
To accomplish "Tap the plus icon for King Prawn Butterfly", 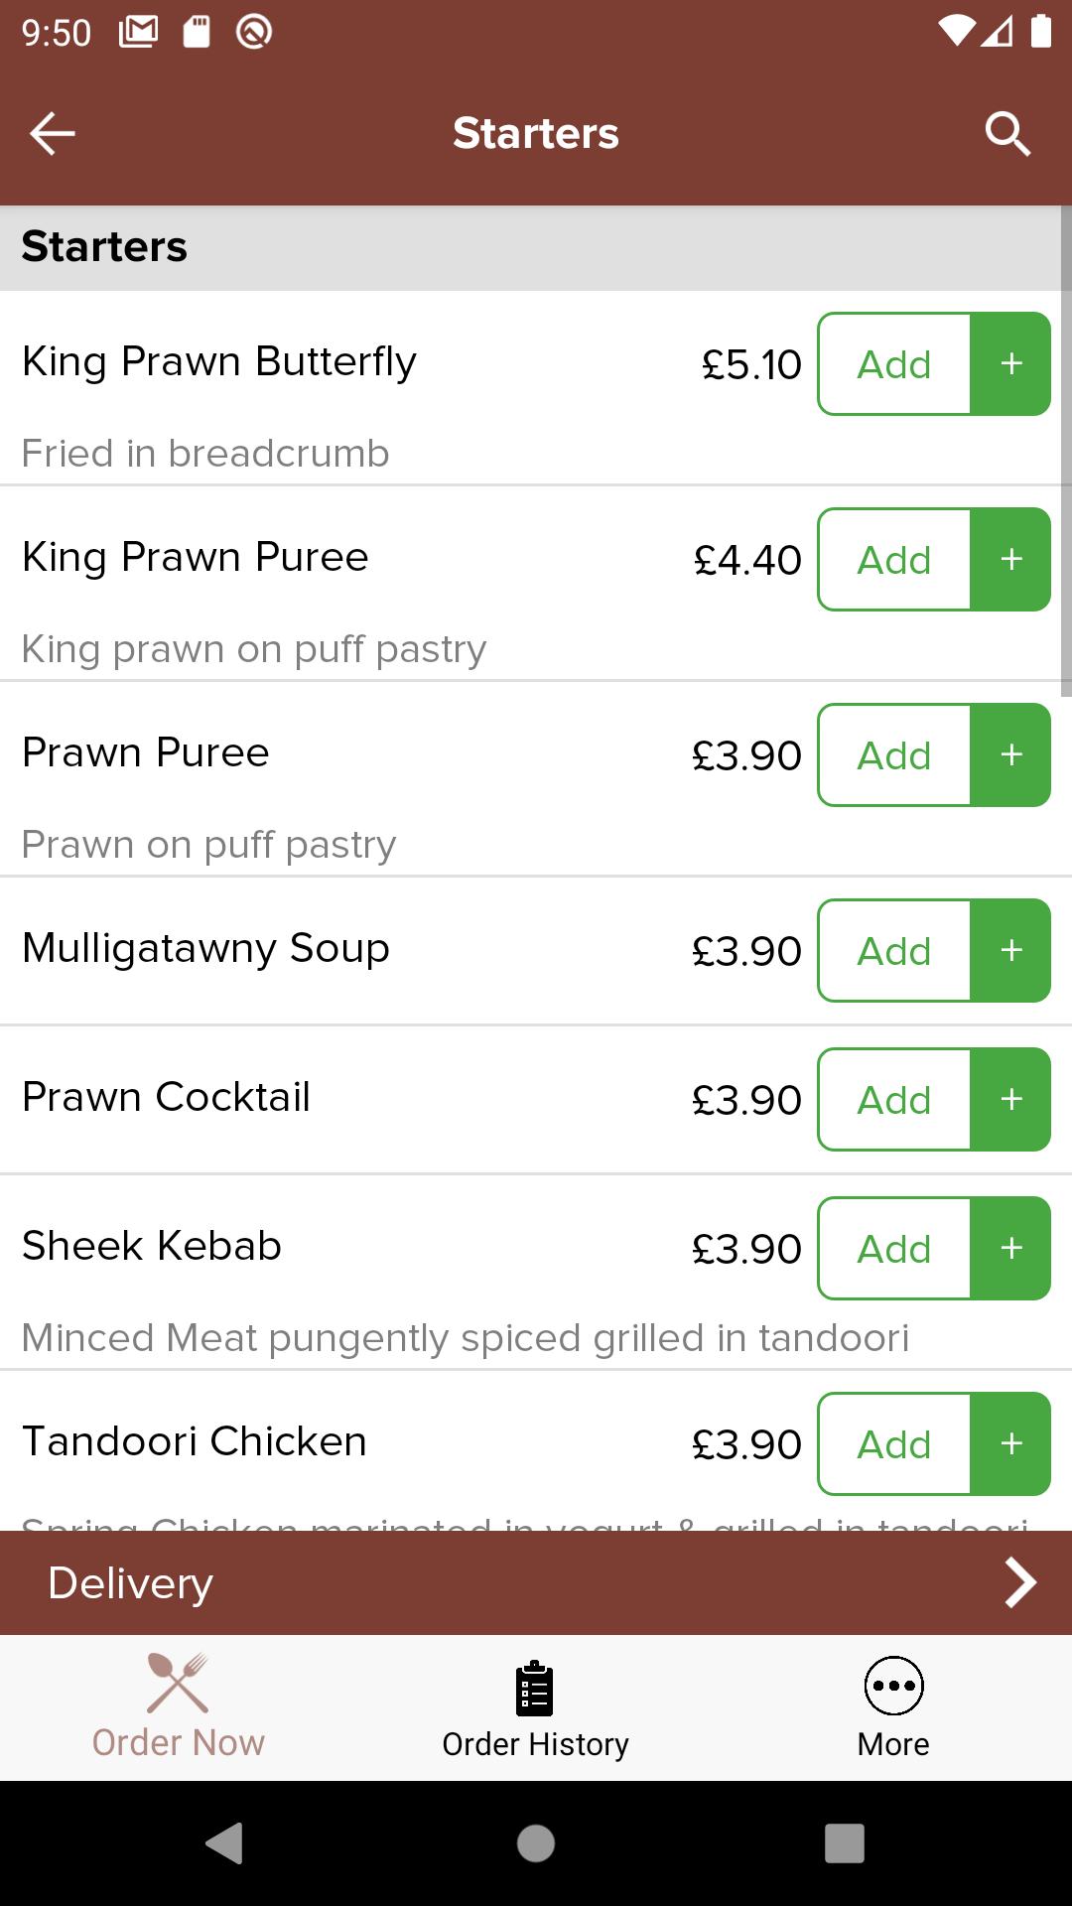I will (x=1010, y=363).
